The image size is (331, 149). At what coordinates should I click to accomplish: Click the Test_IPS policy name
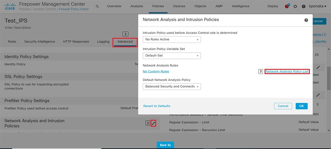(16, 21)
